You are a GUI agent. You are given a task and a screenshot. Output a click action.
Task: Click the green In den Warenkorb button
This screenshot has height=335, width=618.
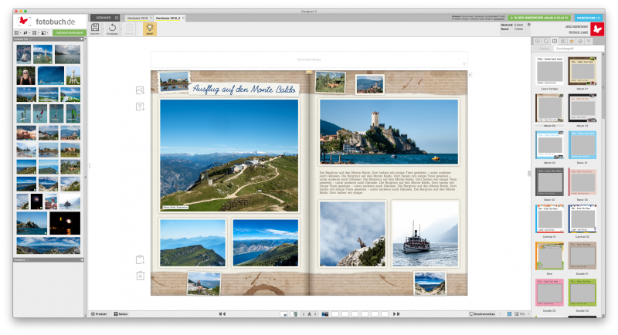pyautogui.click(x=540, y=16)
